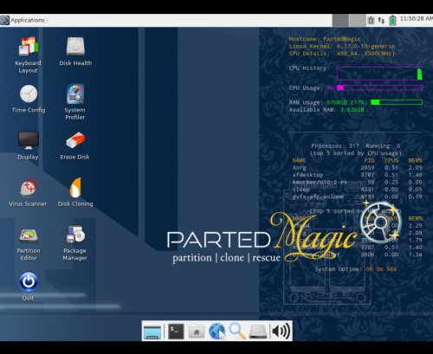Image resolution: width=433 pixels, height=354 pixels.
Task: Open the magnifying glass search in dock
Action: pos(237,331)
